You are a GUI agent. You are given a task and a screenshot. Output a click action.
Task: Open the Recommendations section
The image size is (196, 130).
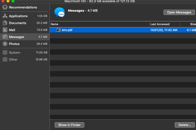point(23,7)
